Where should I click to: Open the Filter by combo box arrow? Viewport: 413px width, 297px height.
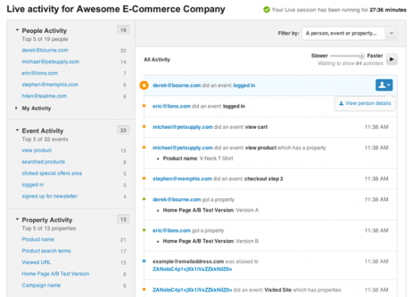391,34
